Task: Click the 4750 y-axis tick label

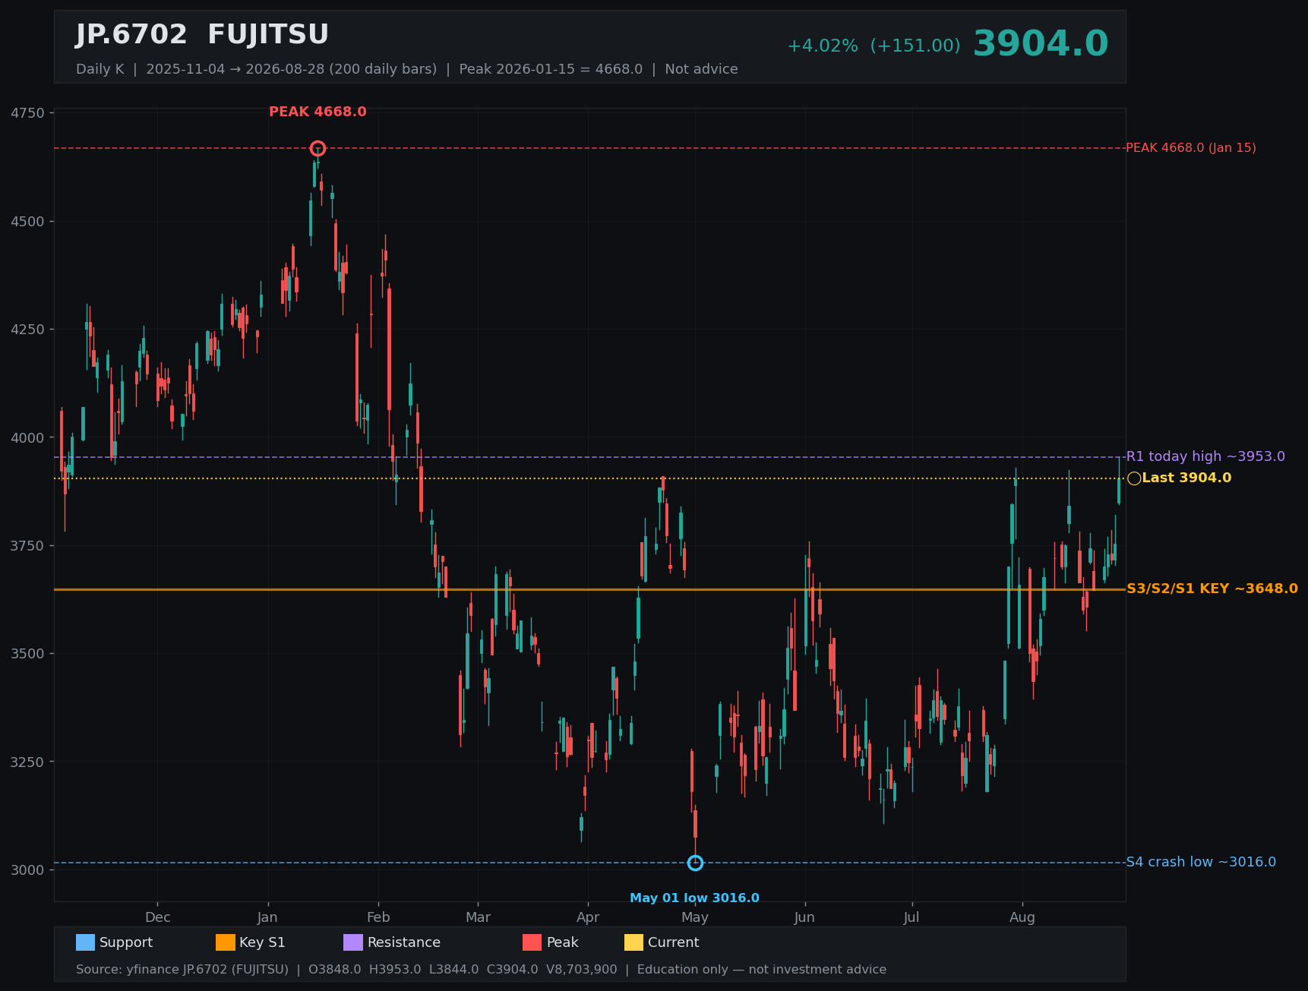Action: [x=28, y=113]
